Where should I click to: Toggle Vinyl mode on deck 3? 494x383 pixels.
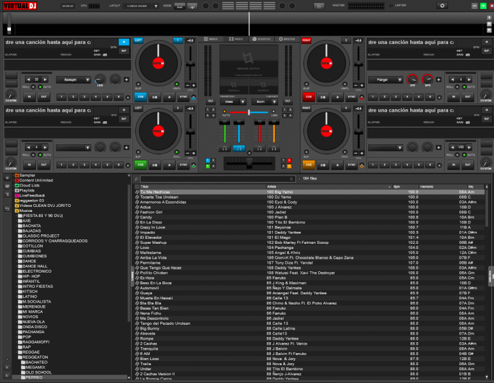[177, 153]
